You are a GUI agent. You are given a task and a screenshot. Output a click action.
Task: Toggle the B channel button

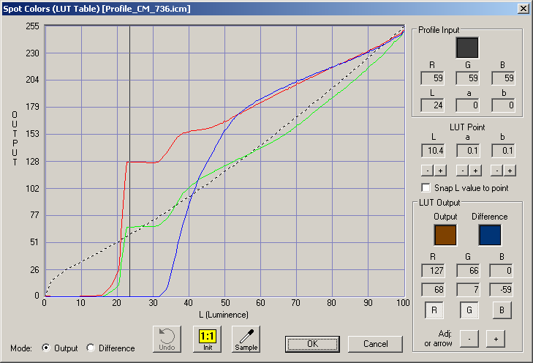pos(502,310)
